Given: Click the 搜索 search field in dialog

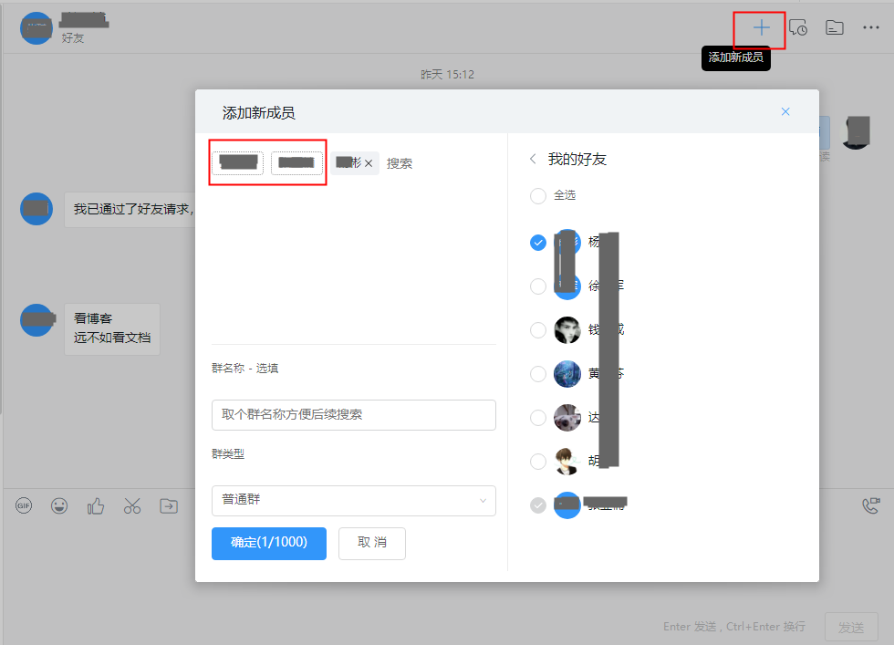Looking at the screenshot, I should point(400,163).
